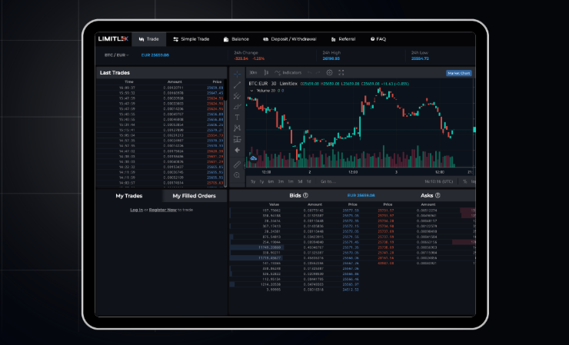The image size is (569, 345).
Task: Toggle percent scale on chart
Action: (x=464, y=181)
